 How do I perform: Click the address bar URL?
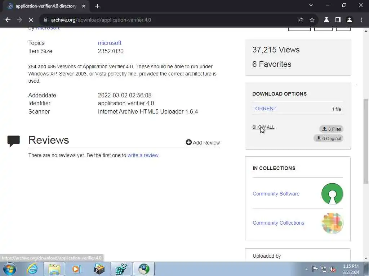click(x=101, y=20)
